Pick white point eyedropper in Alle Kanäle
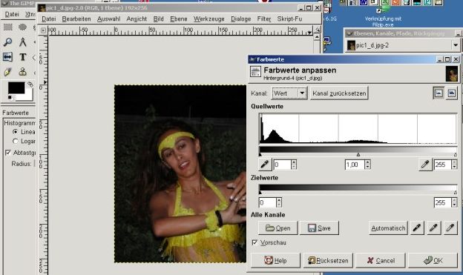 coord(450,228)
